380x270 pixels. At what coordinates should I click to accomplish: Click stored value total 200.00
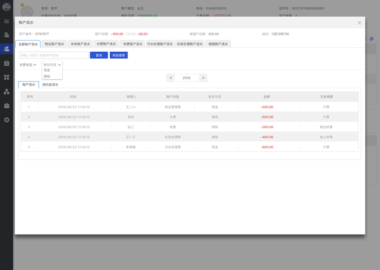pos(213,34)
